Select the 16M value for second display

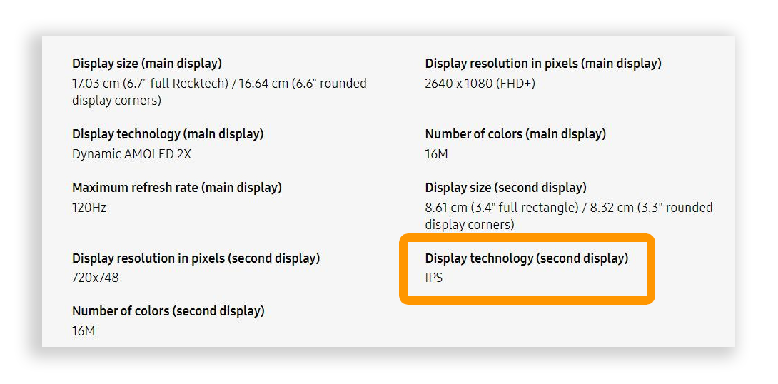(83, 331)
